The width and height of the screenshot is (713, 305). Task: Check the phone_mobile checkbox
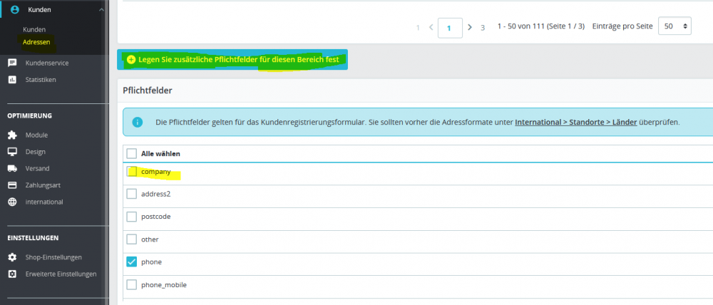pyautogui.click(x=131, y=285)
